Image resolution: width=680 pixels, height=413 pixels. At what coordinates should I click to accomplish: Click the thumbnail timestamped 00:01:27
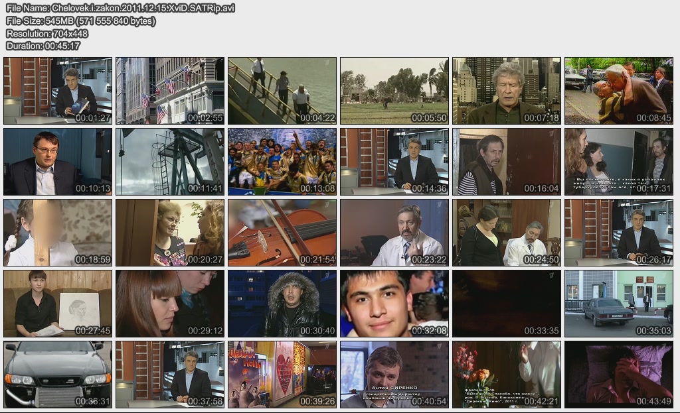coord(58,91)
